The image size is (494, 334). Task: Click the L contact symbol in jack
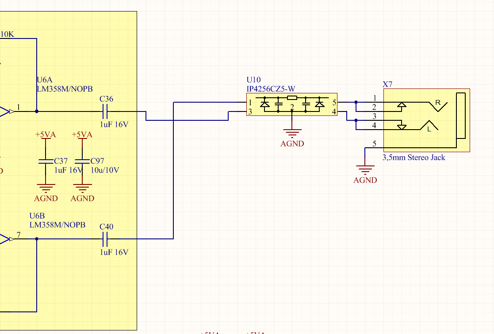tap(429, 126)
